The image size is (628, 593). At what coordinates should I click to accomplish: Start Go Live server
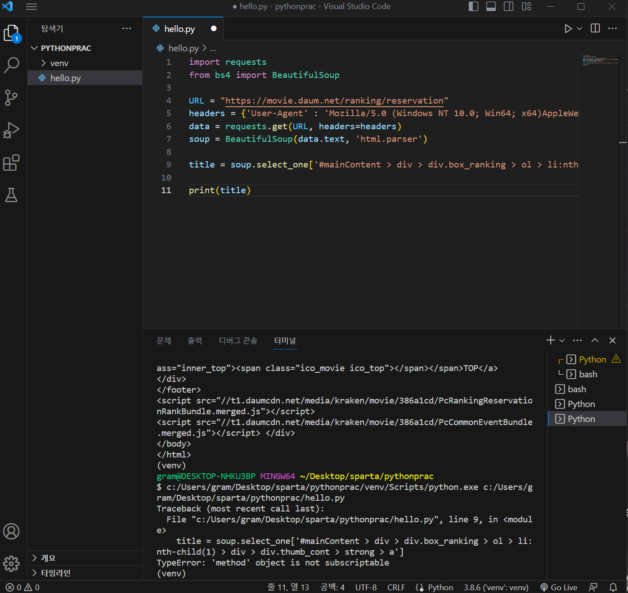point(559,587)
